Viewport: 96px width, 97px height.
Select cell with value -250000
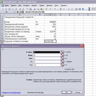pos(50,22)
